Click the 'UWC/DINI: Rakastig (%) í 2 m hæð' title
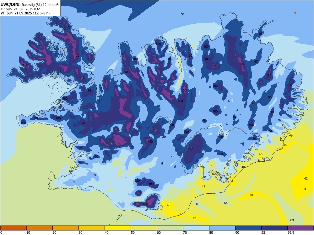 (30, 5)
